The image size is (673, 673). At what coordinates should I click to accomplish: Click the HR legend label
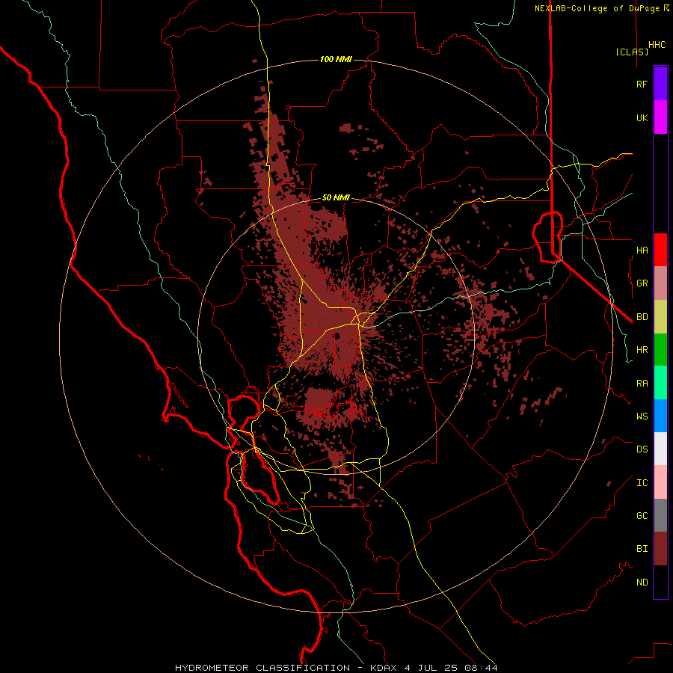(x=642, y=350)
